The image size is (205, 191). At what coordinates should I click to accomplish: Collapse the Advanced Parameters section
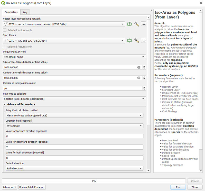5,104
